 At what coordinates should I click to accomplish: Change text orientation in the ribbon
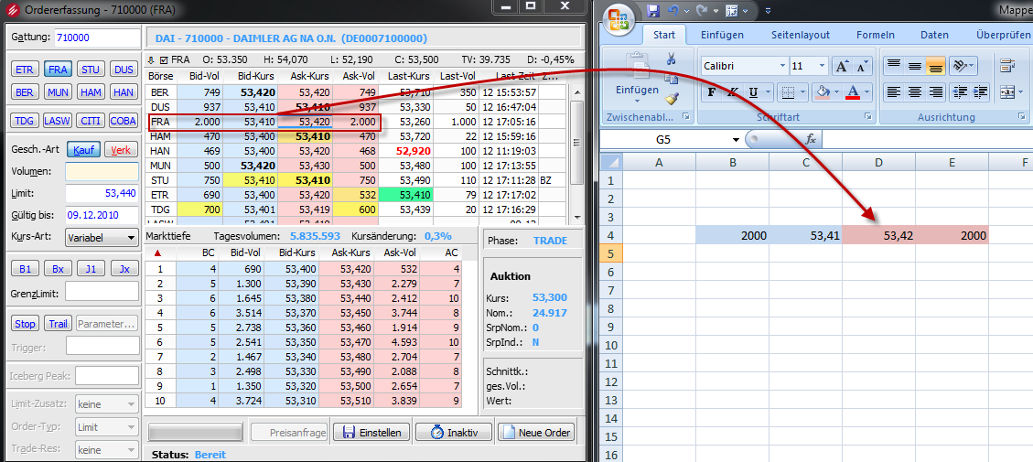tap(961, 66)
